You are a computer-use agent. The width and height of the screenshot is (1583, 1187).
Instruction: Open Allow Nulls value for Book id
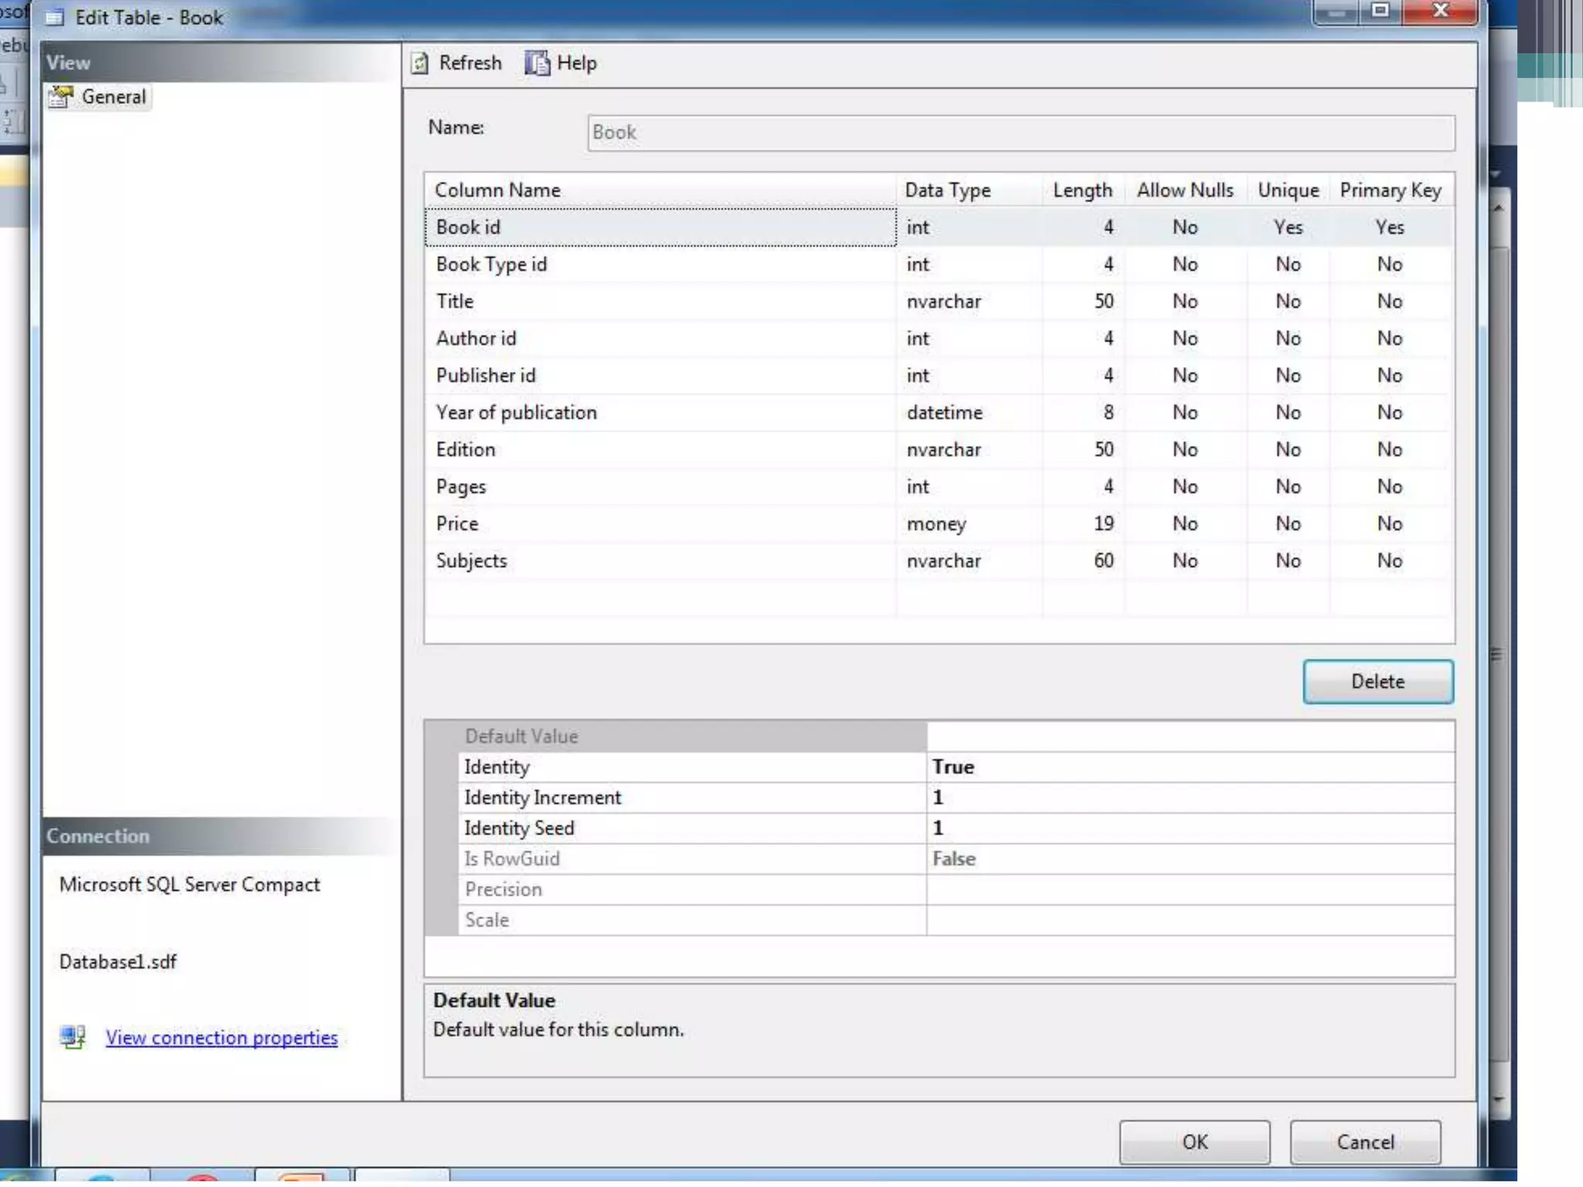[1185, 227]
